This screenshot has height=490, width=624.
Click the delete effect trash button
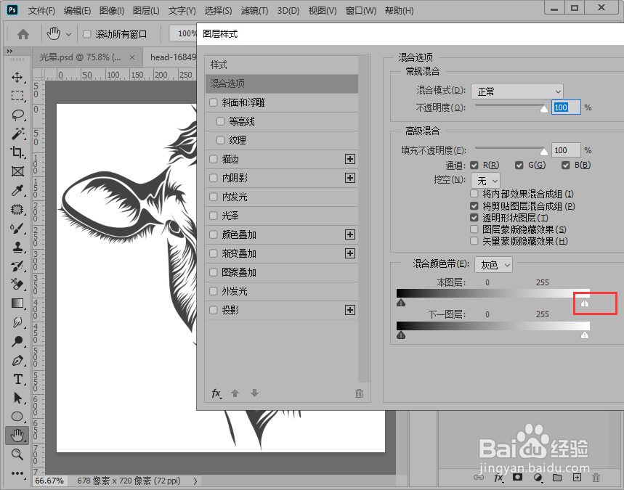click(358, 393)
